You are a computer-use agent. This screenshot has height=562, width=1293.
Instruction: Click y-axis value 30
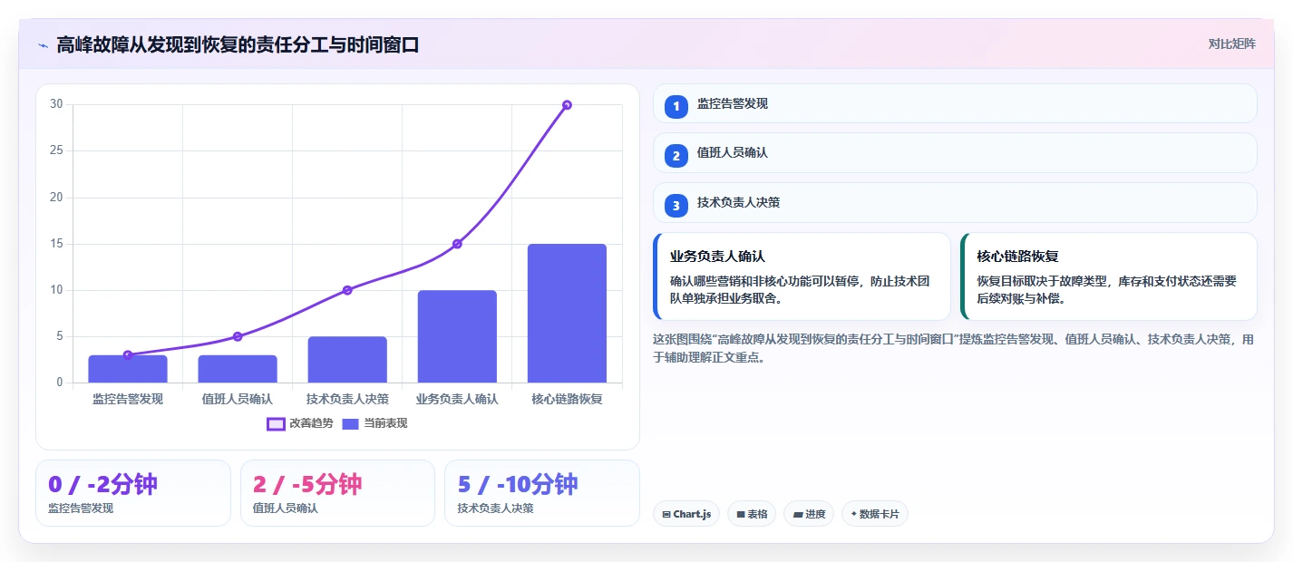pyautogui.click(x=56, y=104)
